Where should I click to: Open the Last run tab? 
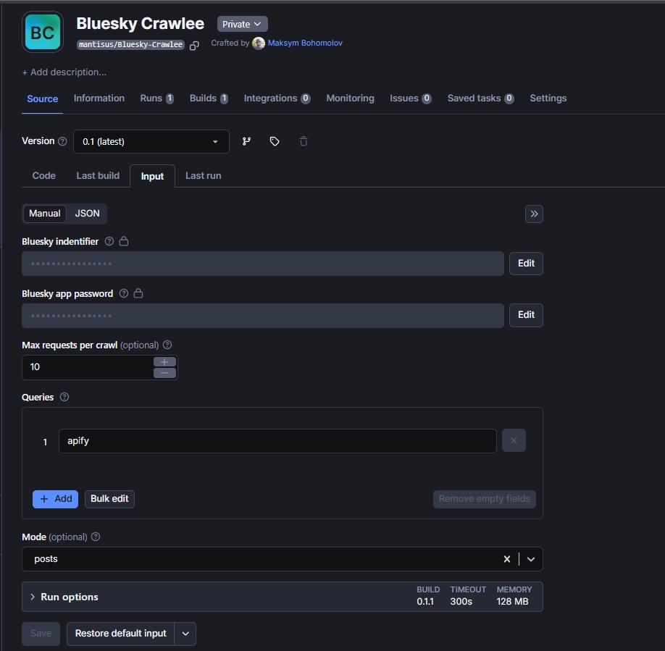tap(203, 176)
